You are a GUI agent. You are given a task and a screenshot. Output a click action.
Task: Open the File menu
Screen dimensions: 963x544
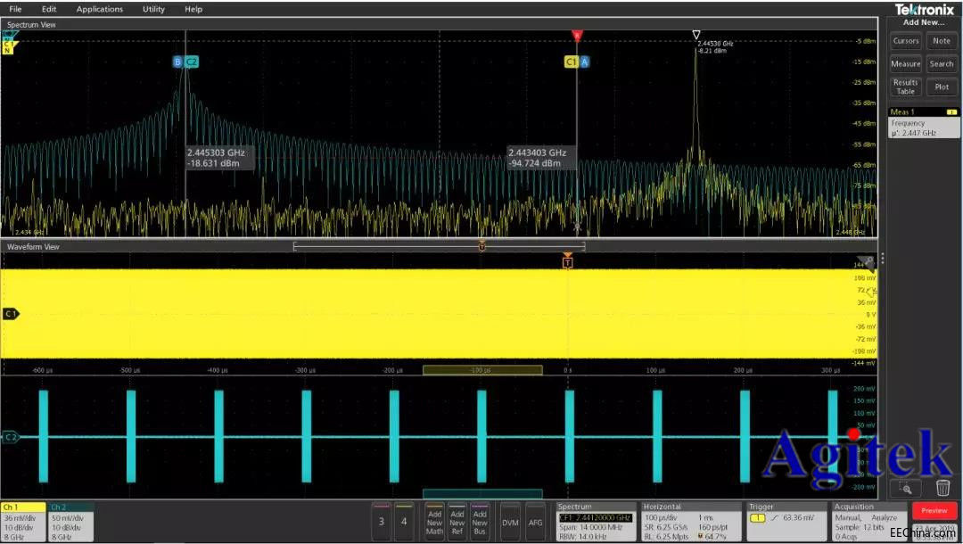point(15,9)
